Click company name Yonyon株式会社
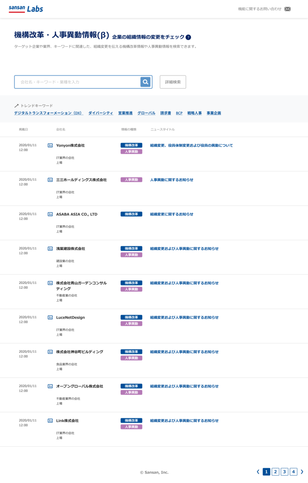The image size is (308, 483). (70, 145)
